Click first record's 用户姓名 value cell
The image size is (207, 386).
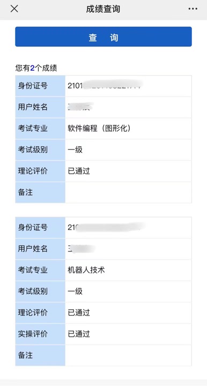[128, 107]
